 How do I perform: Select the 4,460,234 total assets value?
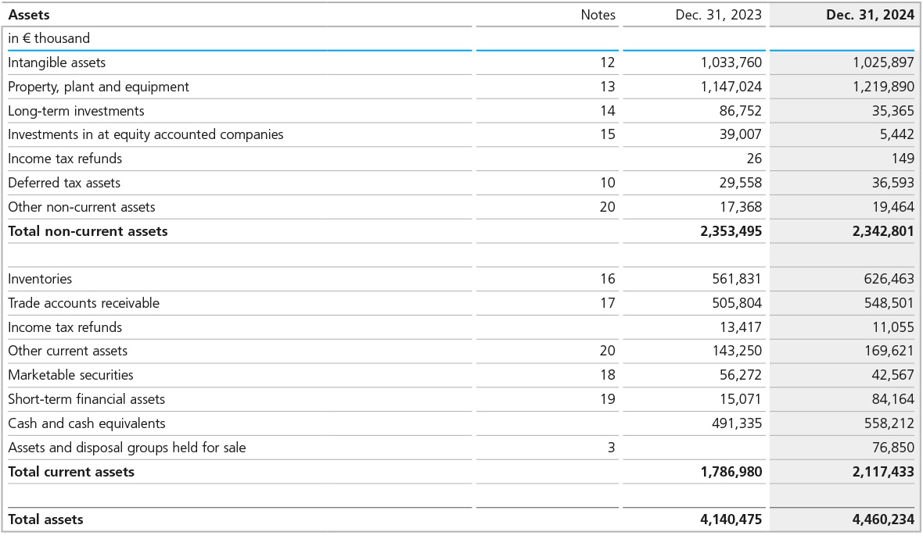(883, 519)
